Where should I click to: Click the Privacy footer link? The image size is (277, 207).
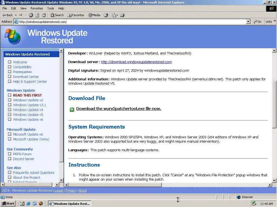pos(71,191)
